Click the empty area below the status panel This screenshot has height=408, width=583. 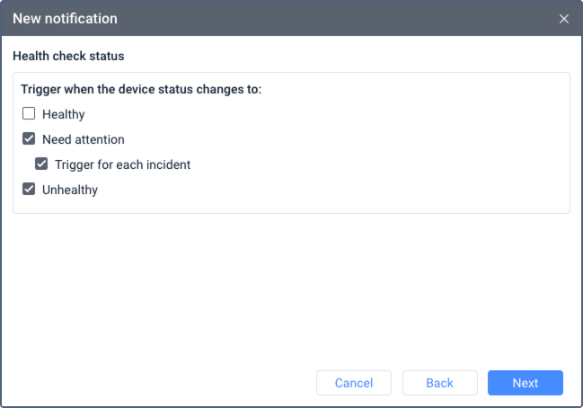pyautogui.click(x=291, y=288)
